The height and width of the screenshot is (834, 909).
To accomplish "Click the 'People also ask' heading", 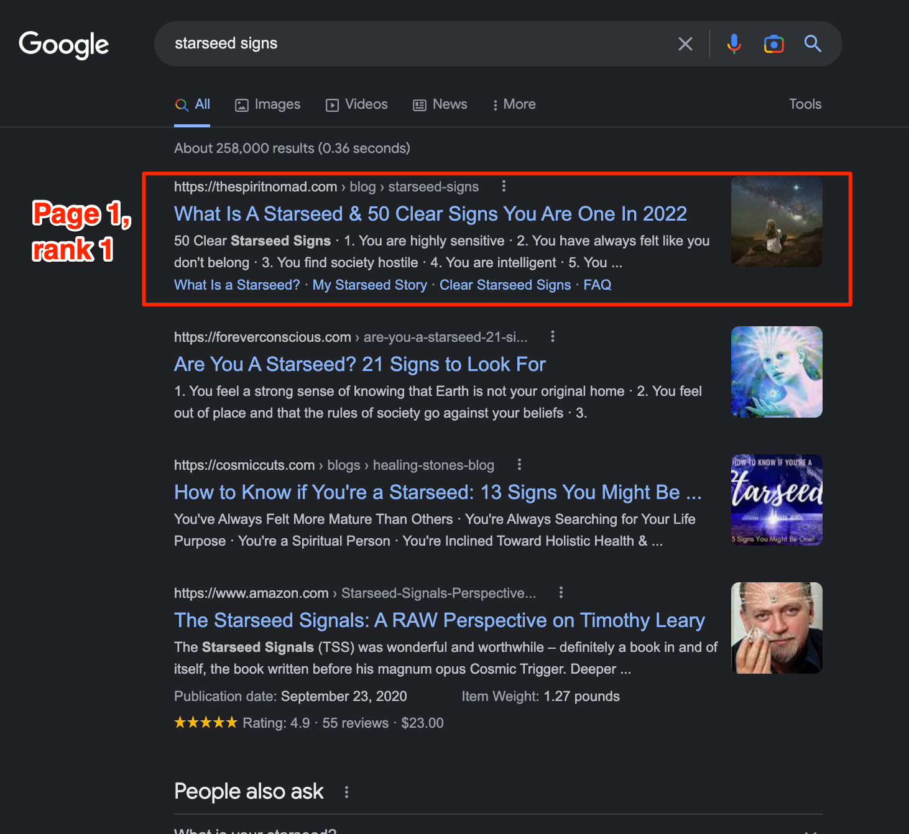I will pos(249,792).
